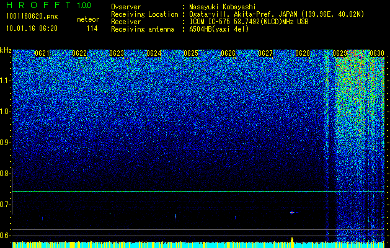Click the HROFFT 1.0.0 title text
This screenshot has width=390, height=248.
(49, 5)
